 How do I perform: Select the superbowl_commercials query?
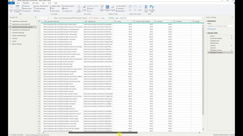click(20, 21)
